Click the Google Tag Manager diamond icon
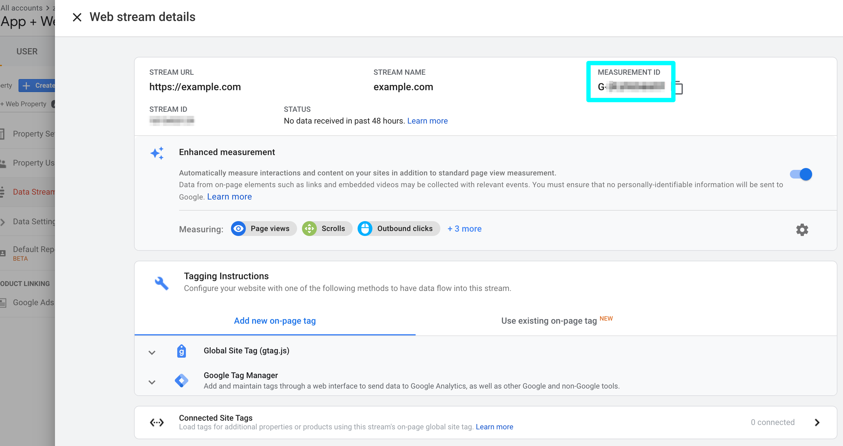 [x=181, y=380]
